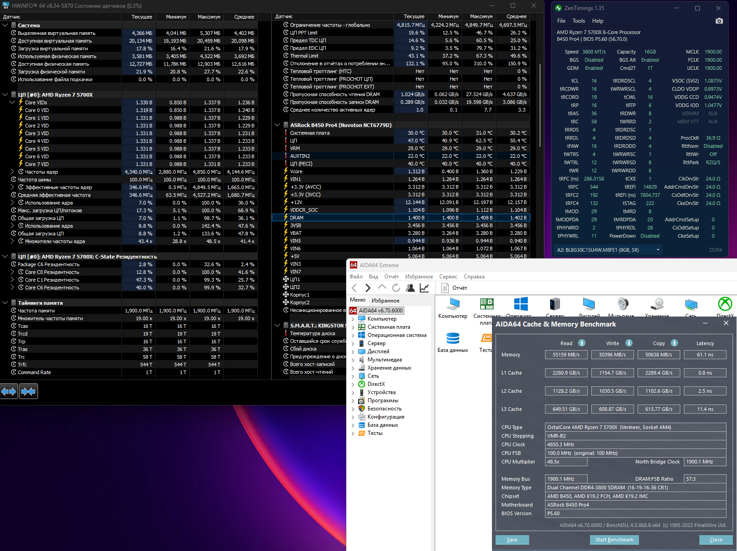Image resolution: width=737 pixels, height=551 pixels.
Task: Collapse the Система sensor group in HWiNFO
Action: (5, 25)
